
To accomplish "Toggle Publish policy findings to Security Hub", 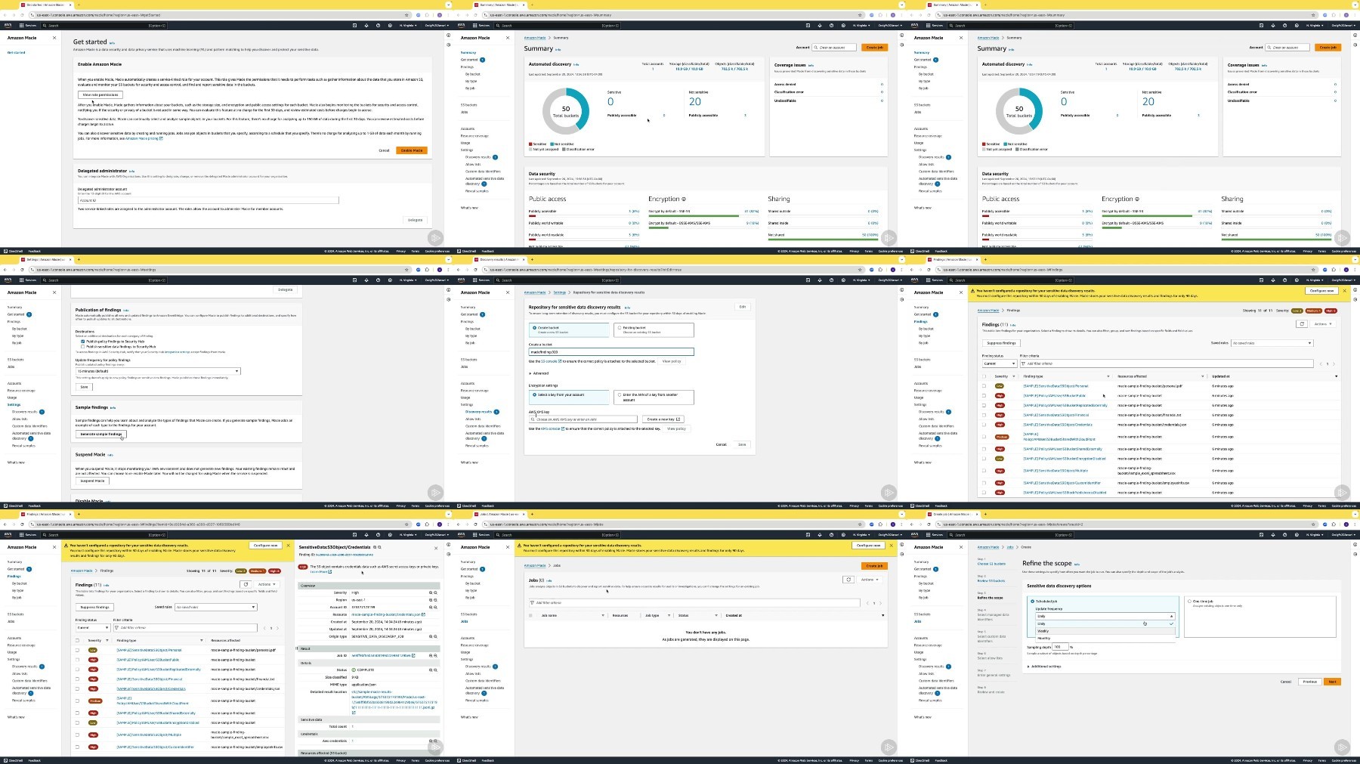I will pyautogui.click(x=82, y=342).
